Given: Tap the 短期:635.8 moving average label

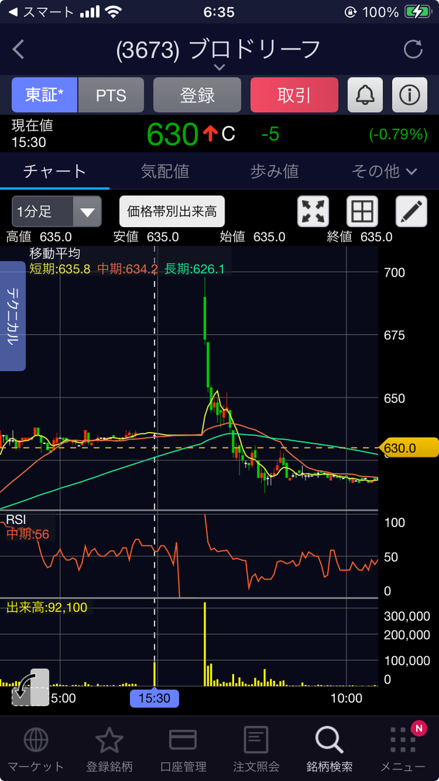Looking at the screenshot, I should 60,268.
